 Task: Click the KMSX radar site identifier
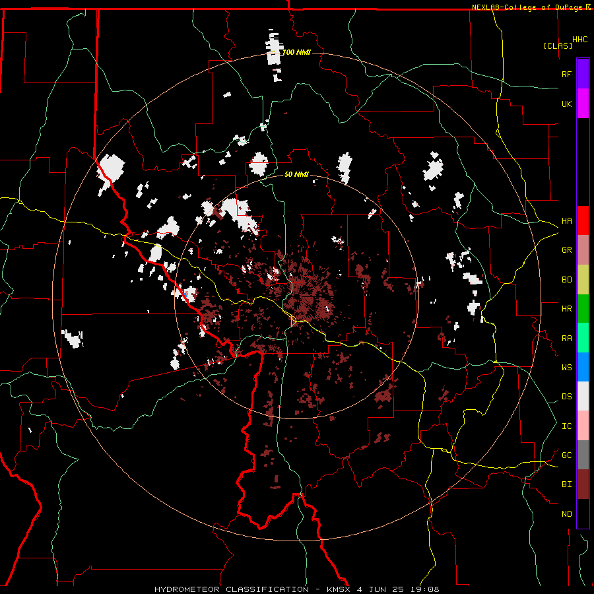pyautogui.click(x=337, y=589)
